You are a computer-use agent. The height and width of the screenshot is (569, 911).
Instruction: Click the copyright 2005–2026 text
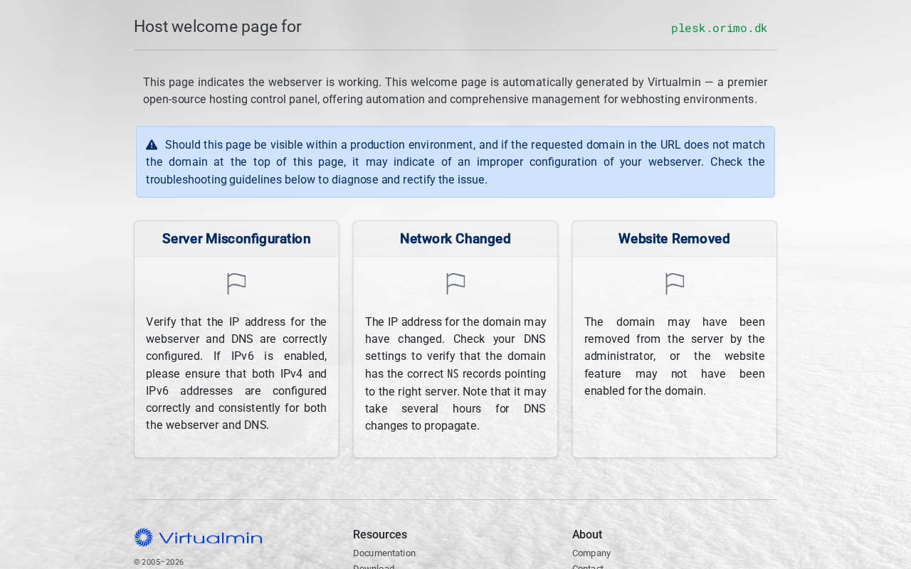(159, 562)
